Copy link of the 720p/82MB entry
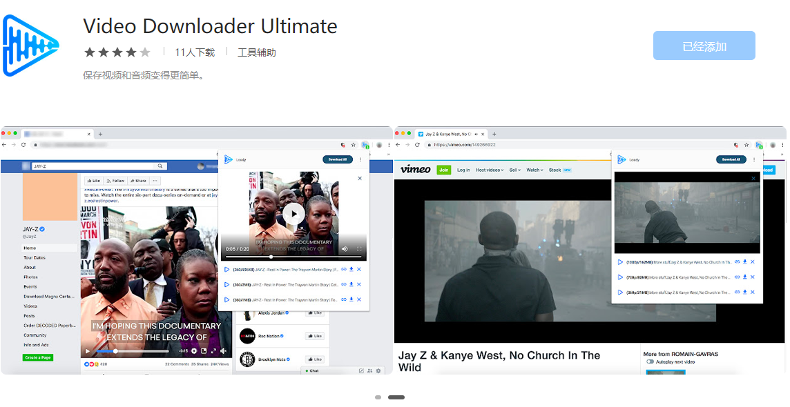Image resolution: width=790 pixels, height=407 pixels. (737, 277)
